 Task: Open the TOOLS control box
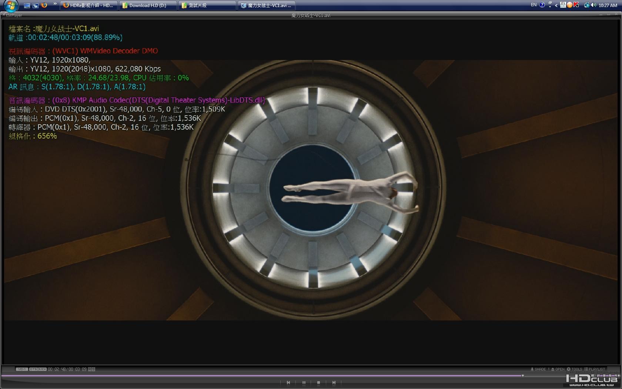coord(574,369)
